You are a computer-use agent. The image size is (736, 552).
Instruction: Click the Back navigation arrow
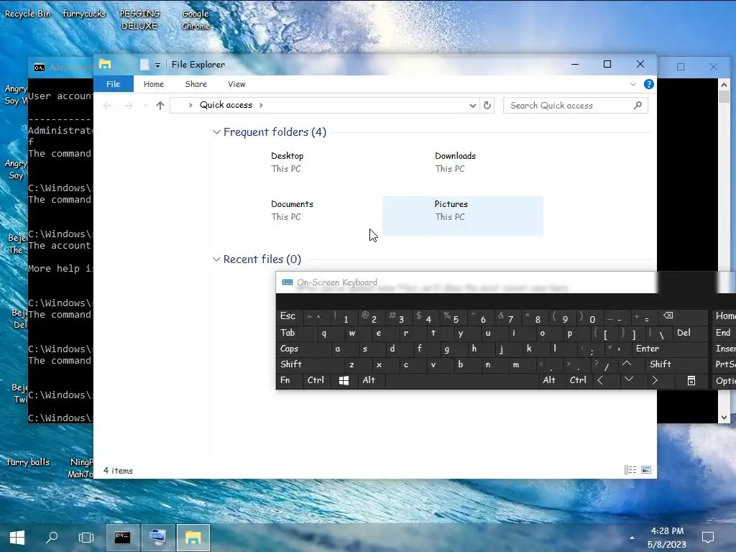[x=107, y=105]
